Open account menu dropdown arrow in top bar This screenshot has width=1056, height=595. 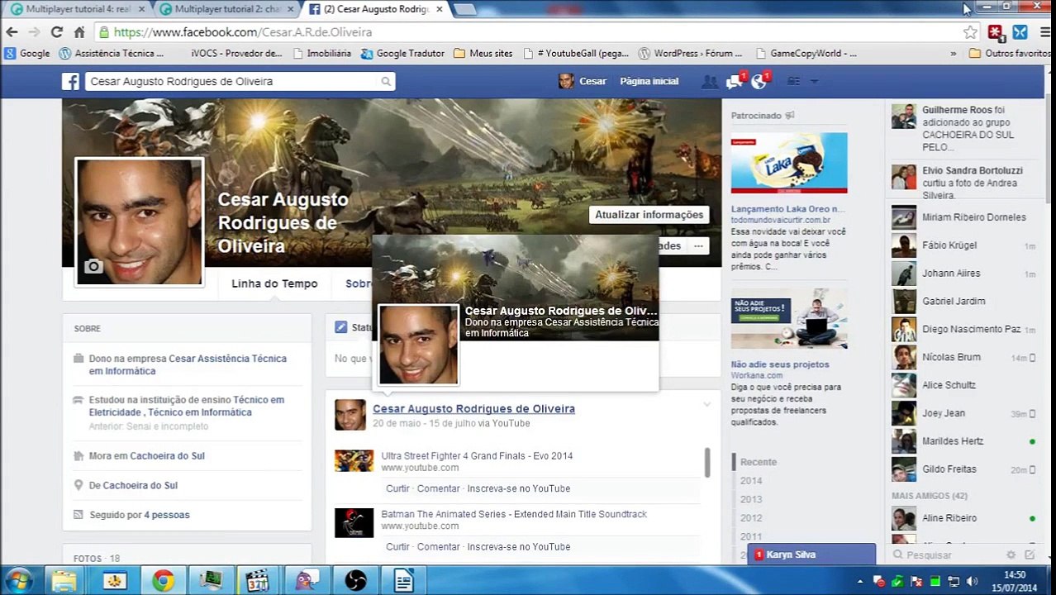point(814,81)
